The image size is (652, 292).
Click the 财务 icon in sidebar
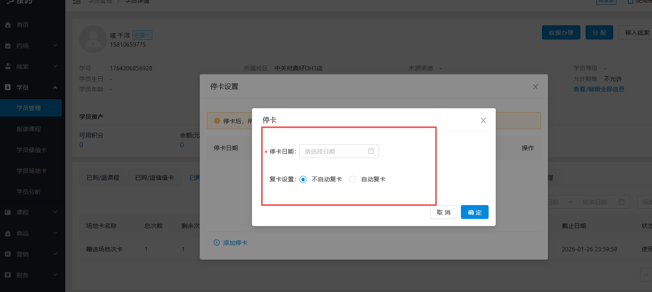(8, 275)
